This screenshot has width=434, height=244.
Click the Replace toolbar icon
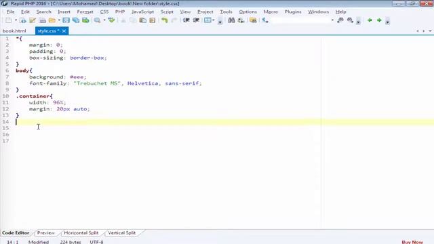point(241,20)
